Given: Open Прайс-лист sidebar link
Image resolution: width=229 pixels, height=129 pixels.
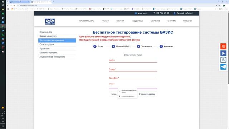Looking at the screenshot, I should (x=45, y=49).
